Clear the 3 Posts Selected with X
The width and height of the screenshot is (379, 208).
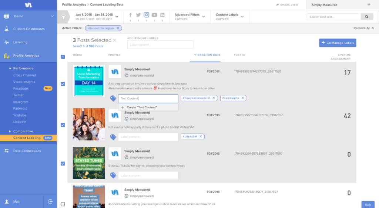[115, 40]
